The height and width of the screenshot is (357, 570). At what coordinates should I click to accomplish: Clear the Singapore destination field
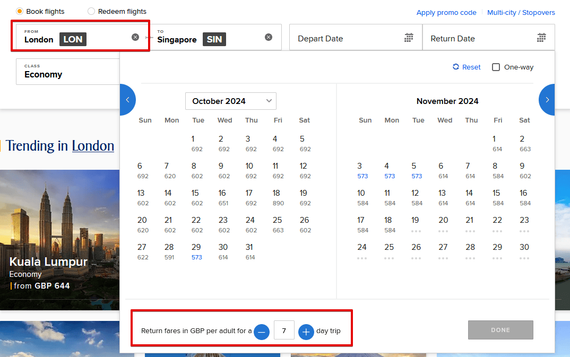tap(269, 37)
